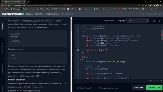Go to Prepare in the breadcrumb

pyautogui.click(x=29, y=14)
